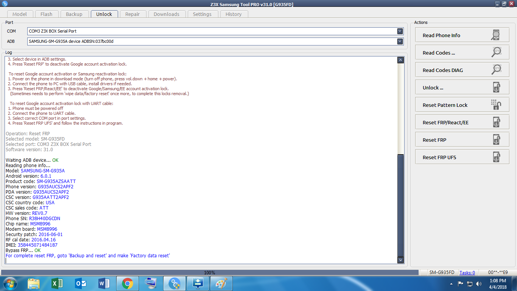Screen dimensions: 517x291
Task: Click the log scrollbar down arrow
Action: pyautogui.click(x=401, y=260)
